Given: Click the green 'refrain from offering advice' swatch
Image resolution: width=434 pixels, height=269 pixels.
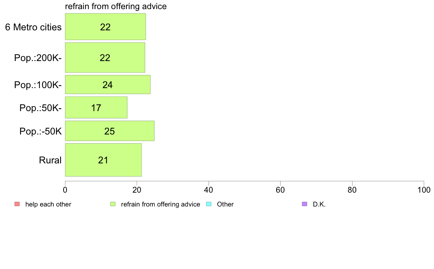Looking at the screenshot, I should (x=113, y=204).
